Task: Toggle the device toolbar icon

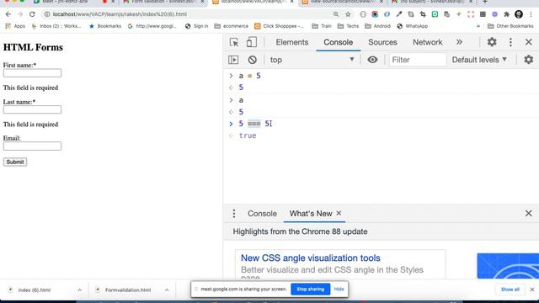Action: (x=252, y=42)
